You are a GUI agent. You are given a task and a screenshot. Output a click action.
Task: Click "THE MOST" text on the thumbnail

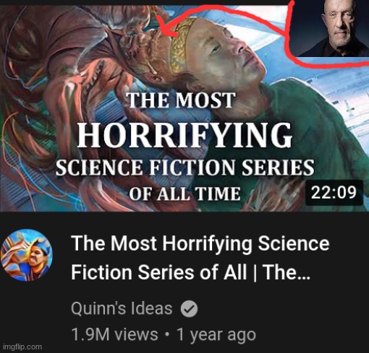point(181,100)
